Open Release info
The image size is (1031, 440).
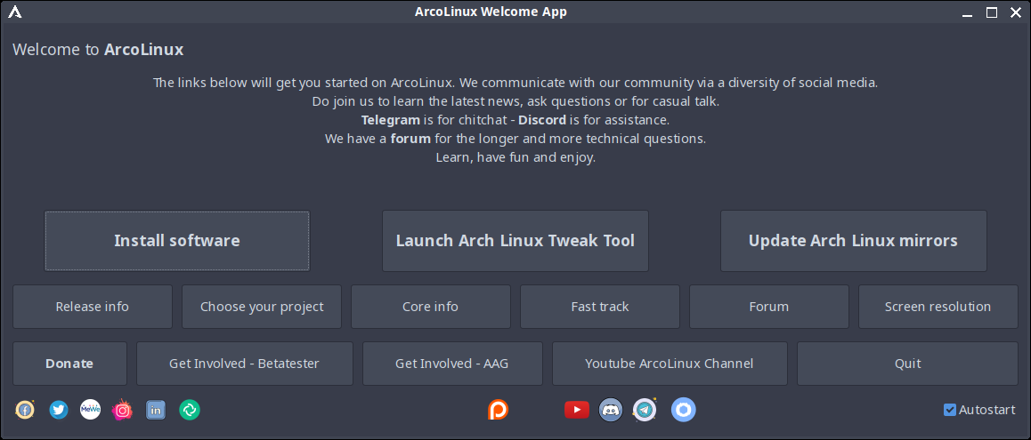[93, 307]
